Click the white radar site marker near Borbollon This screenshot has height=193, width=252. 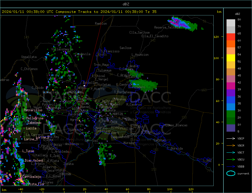[x=84, y=86]
